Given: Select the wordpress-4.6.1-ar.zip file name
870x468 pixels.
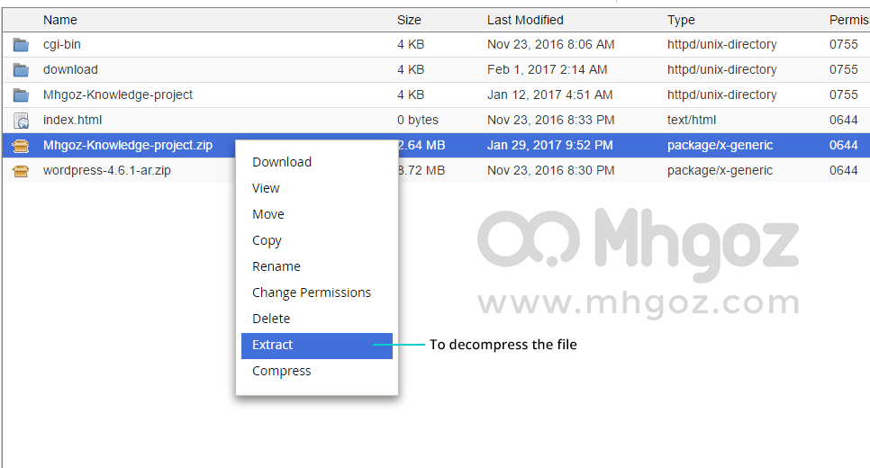Looking at the screenshot, I should tap(107, 170).
